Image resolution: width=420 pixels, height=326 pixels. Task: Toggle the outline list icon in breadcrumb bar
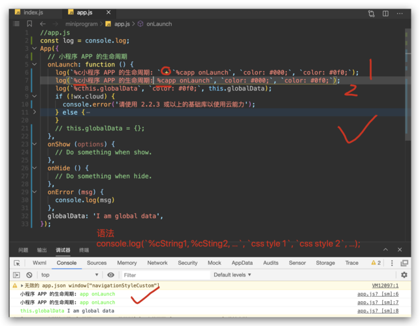pyautogui.click(x=16, y=24)
